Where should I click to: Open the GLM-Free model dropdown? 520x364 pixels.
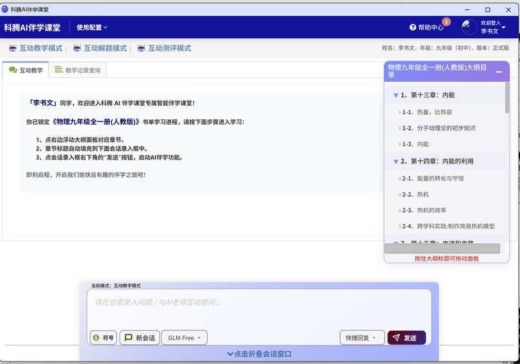click(184, 337)
